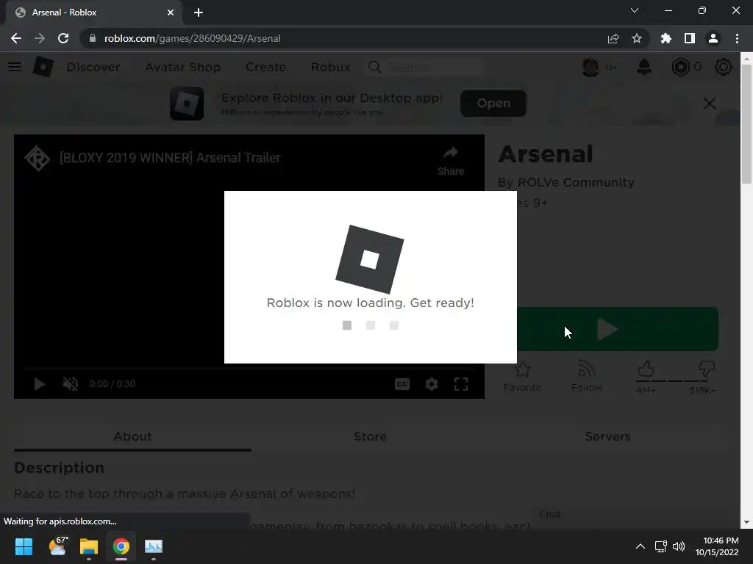Click the page vertical scrollbar

pos(746,123)
